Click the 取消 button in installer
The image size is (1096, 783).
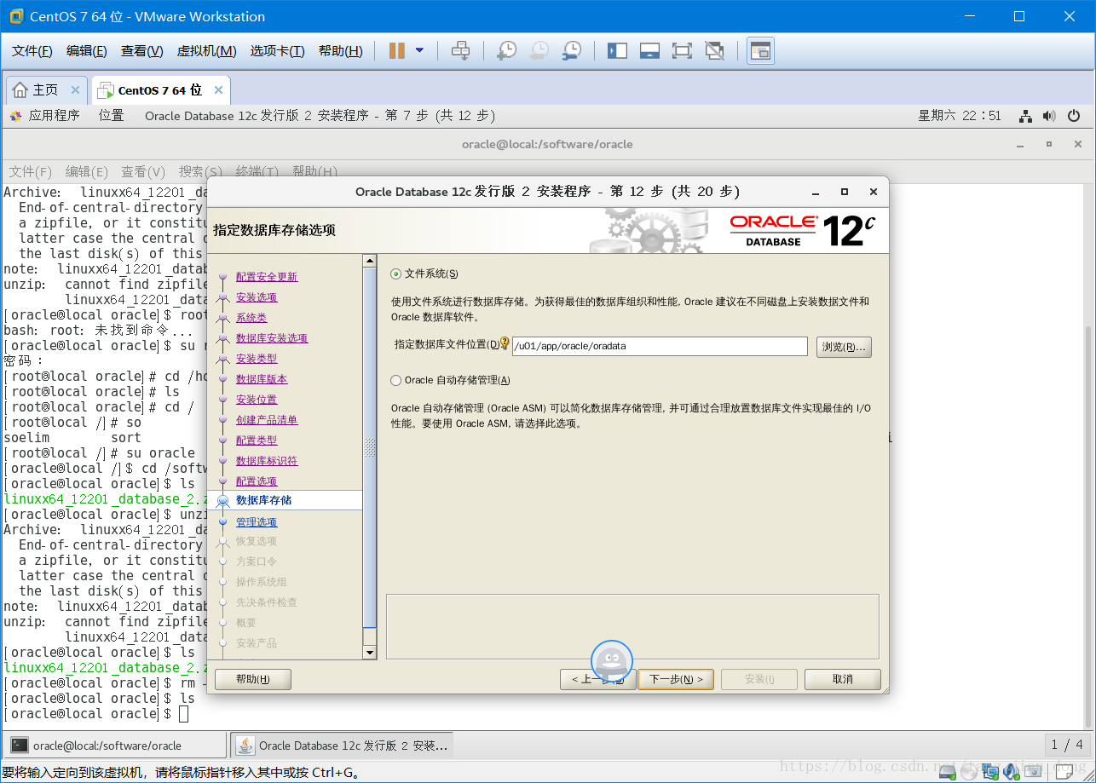843,679
